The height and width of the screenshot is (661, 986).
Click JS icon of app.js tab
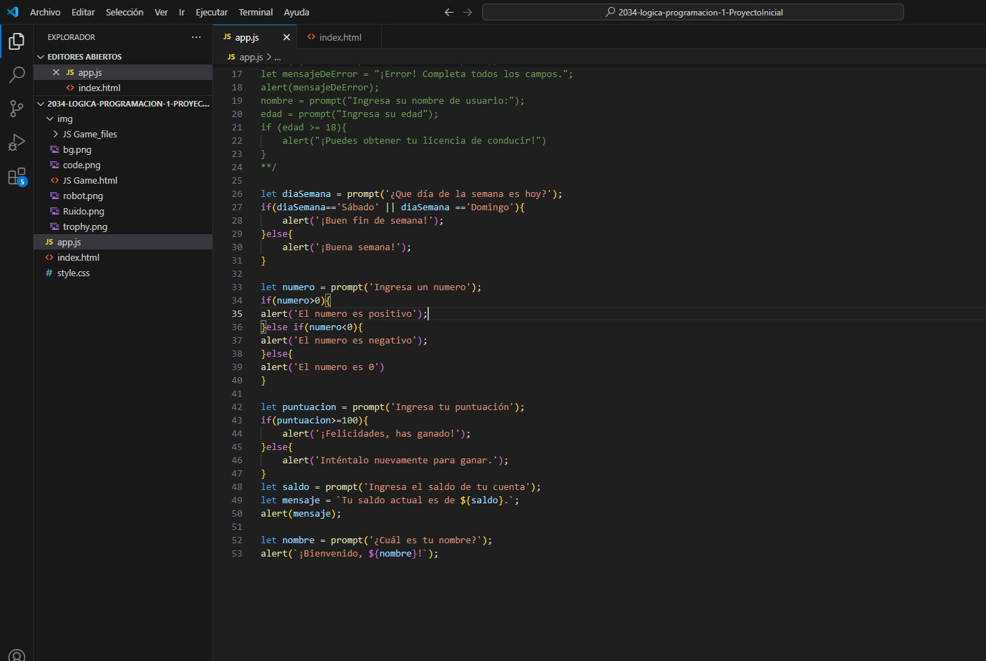[x=227, y=37]
